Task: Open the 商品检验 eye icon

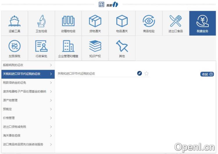Action: tap(149, 21)
